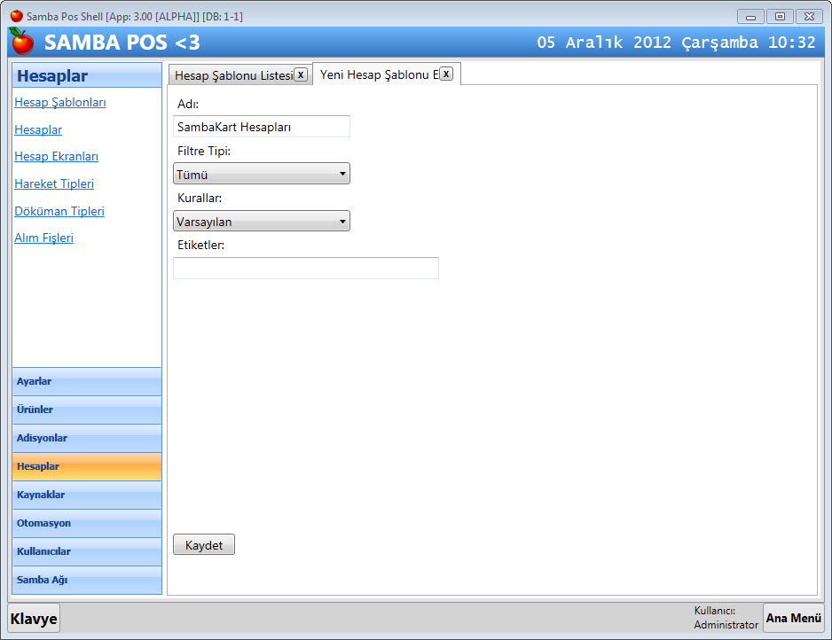Open the Ayarlar section
The image size is (832, 640).
pos(87,381)
